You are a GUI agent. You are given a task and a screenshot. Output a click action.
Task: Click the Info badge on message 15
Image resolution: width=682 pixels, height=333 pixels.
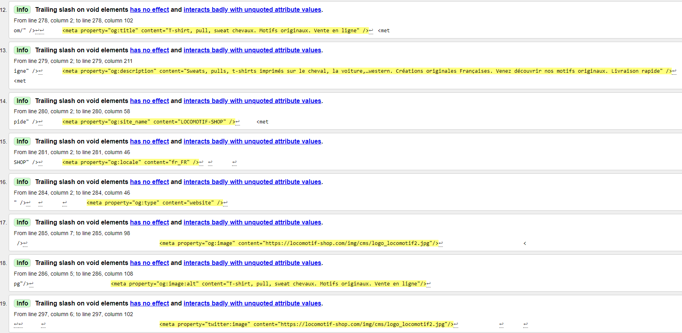pyautogui.click(x=22, y=141)
